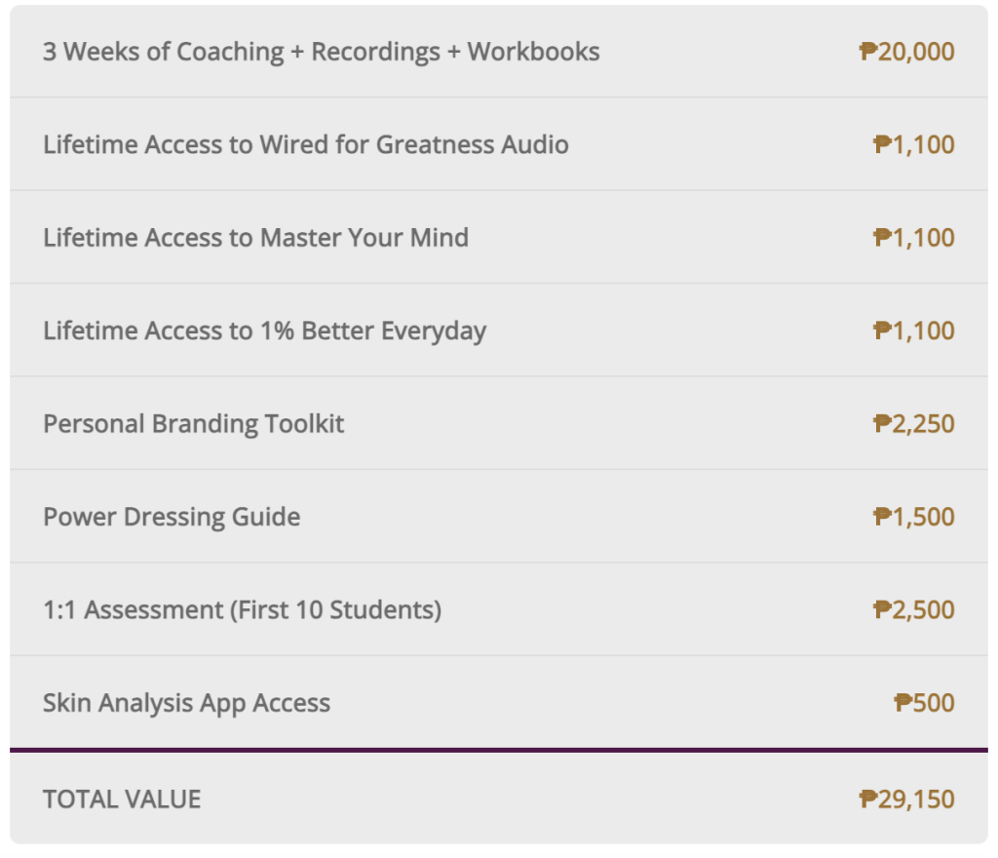This screenshot has width=998, height=858.
Task: Select the Power Dressing Guide text
Action: (x=172, y=517)
